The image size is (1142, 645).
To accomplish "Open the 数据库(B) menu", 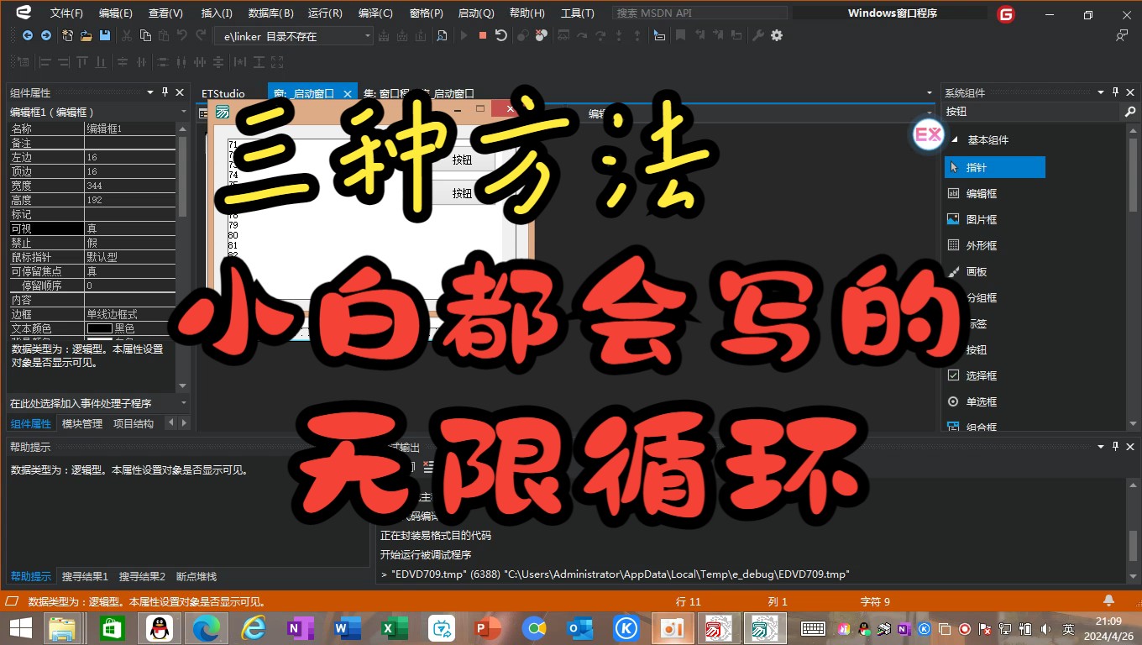I will click(x=271, y=13).
